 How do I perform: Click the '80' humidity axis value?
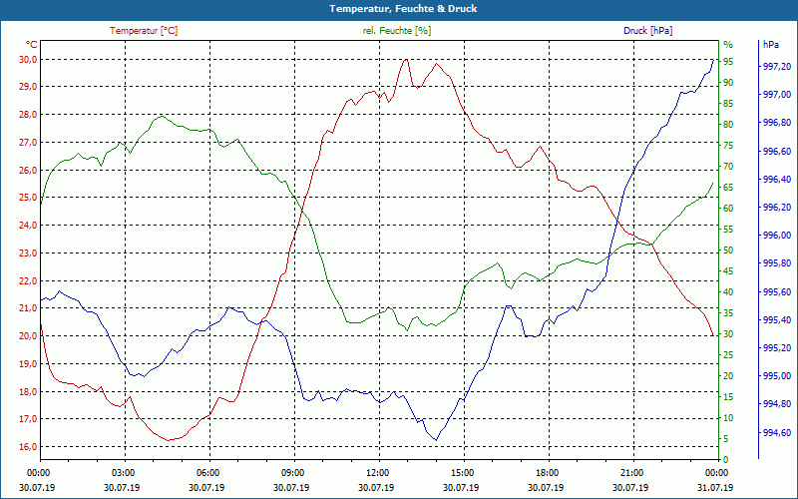[728, 124]
